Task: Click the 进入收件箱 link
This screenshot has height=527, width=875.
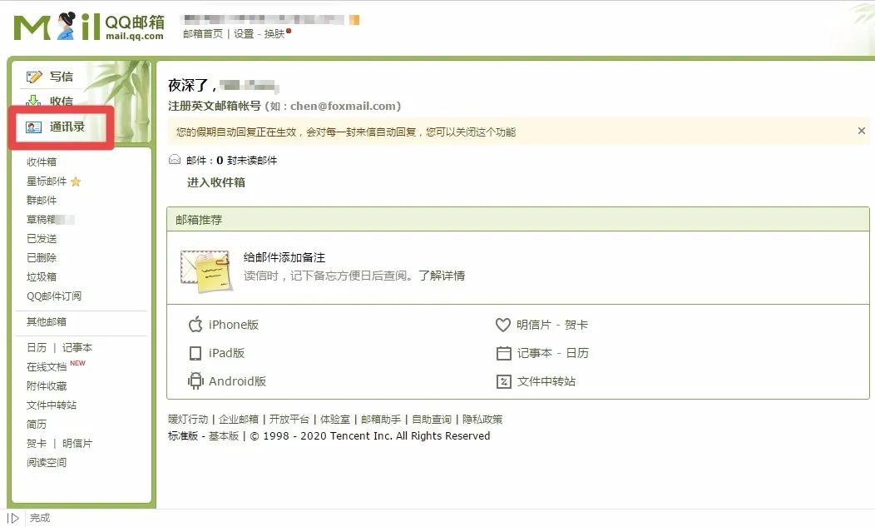Action: pos(215,182)
